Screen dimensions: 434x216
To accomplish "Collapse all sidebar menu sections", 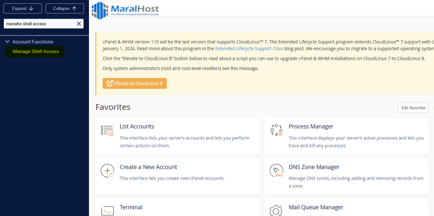I will 65,8.
